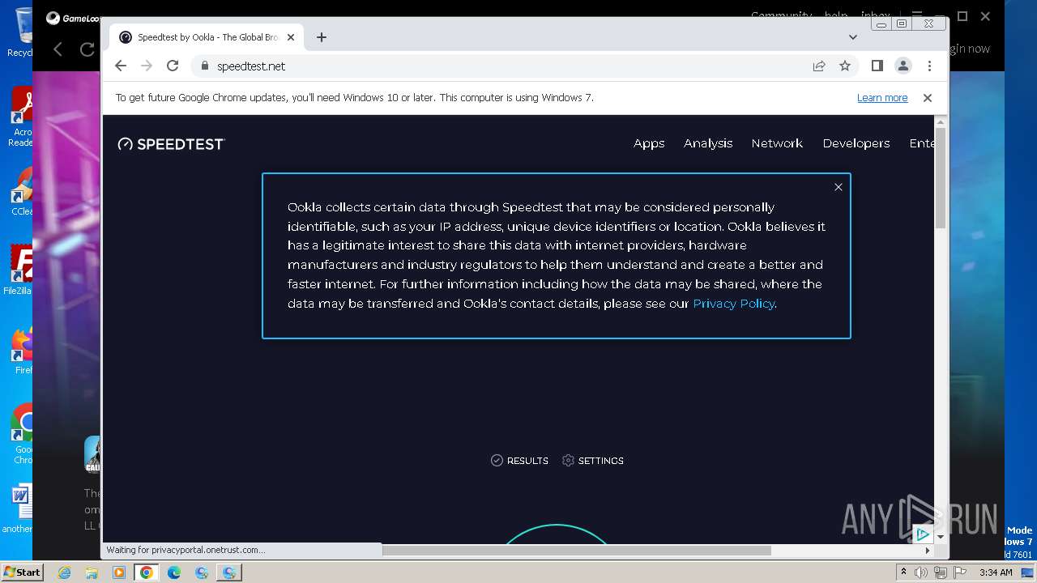Open Speedtest SETTINGS
This screenshot has height=583, width=1037.
click(x=593, y=461)
